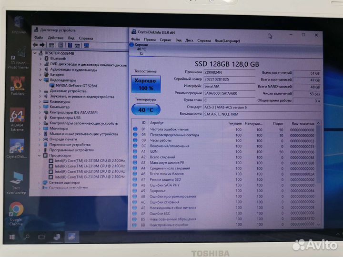
Task: Open Язык(Language) menu in CrystalDiskInfo
Action: click(x=227, y=40)
